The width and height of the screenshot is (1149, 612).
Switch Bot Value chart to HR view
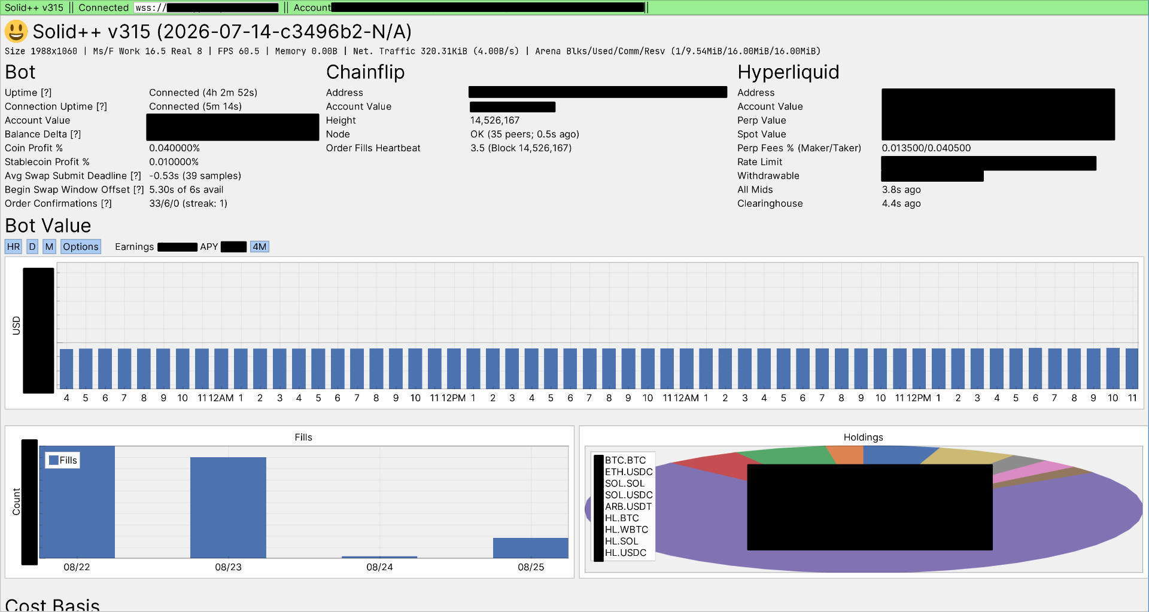coord(13,247)
